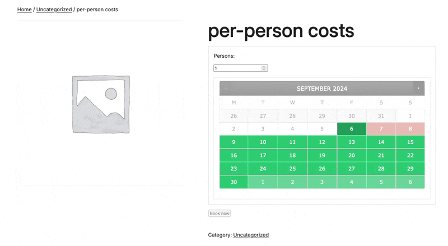The width and height of the screenshot is (448, 246).
Task: Select September 9 in the calendar
Action: pyautogui.click(x=234, y=142)
